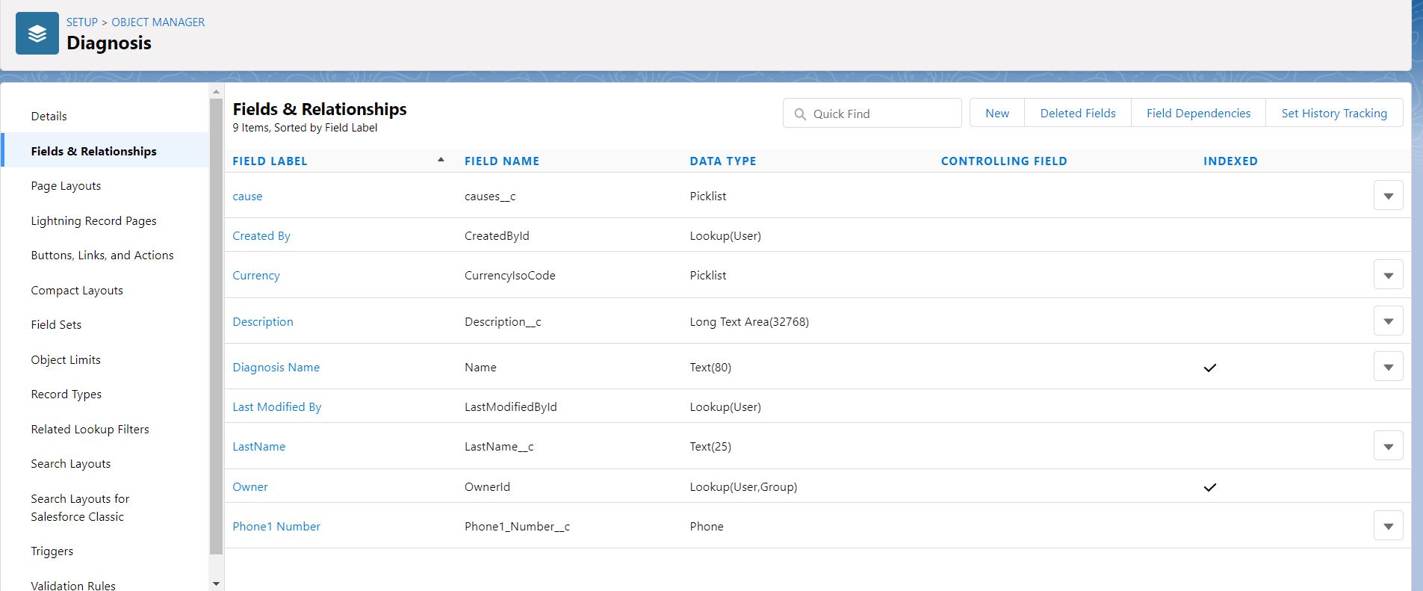1423x591 pixels.
Task: Open actions dropdown for cause field
Action: coord(1388,196)
